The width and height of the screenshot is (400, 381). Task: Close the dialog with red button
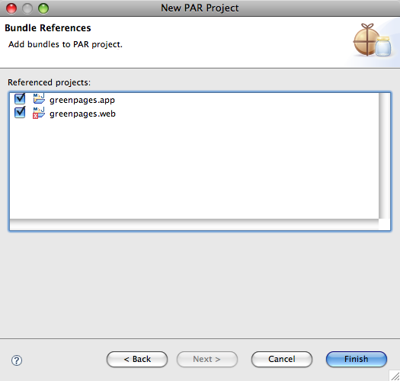tap(11, 8)
